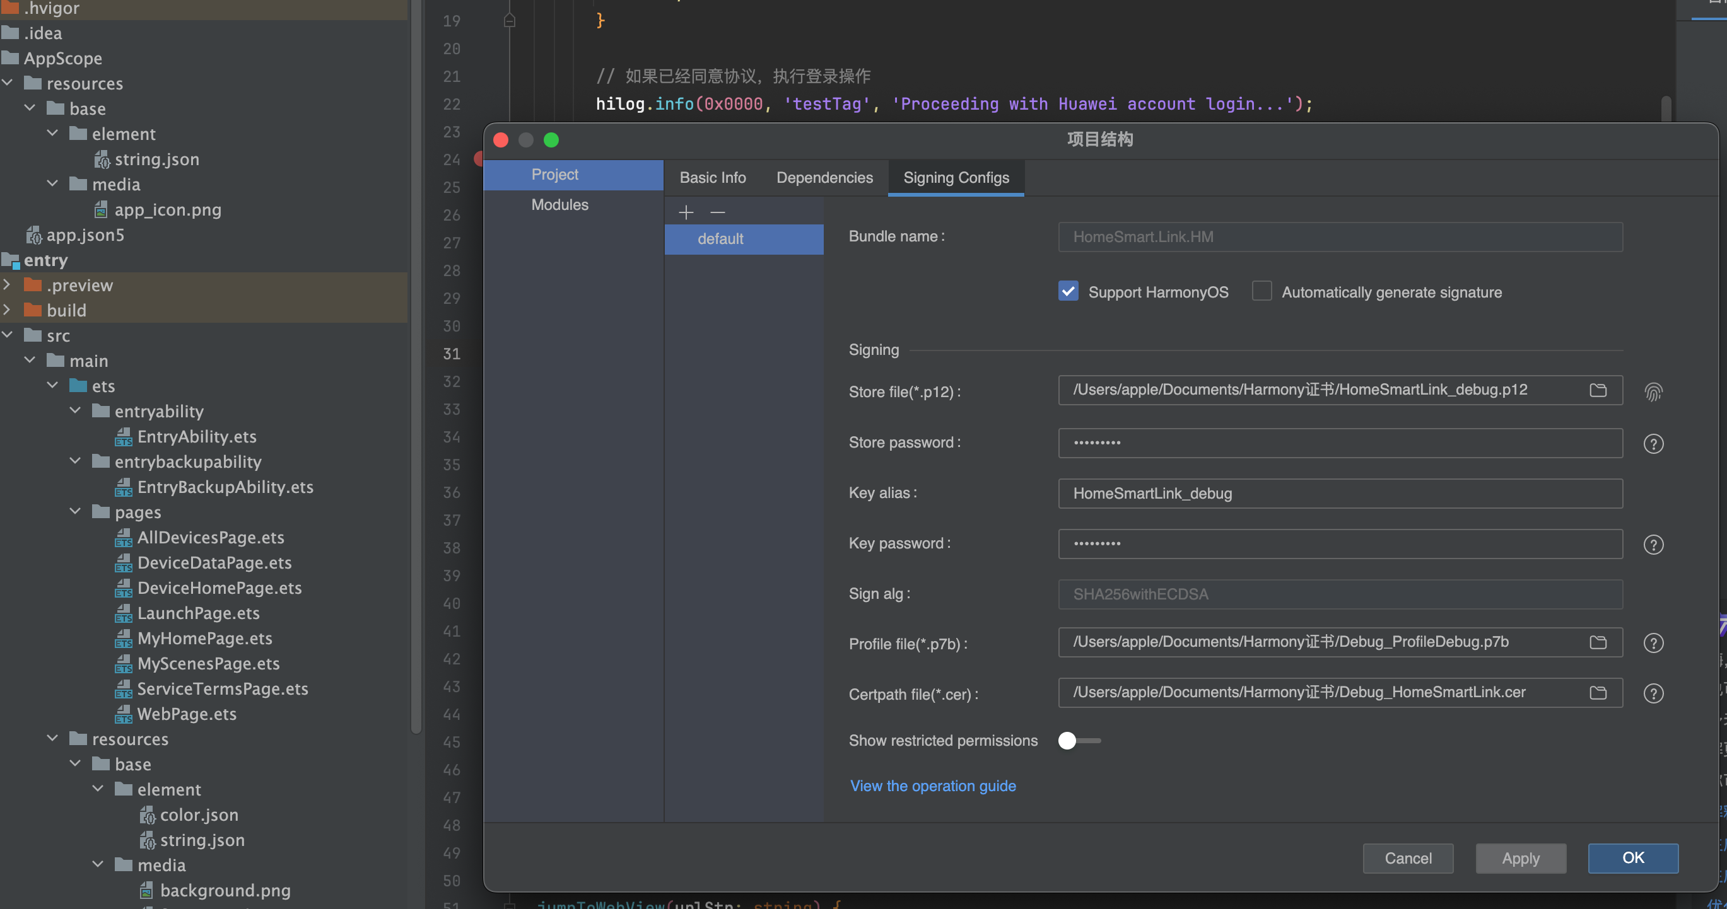
Task: Click the Cancel button
Action: click(1408, 858)
